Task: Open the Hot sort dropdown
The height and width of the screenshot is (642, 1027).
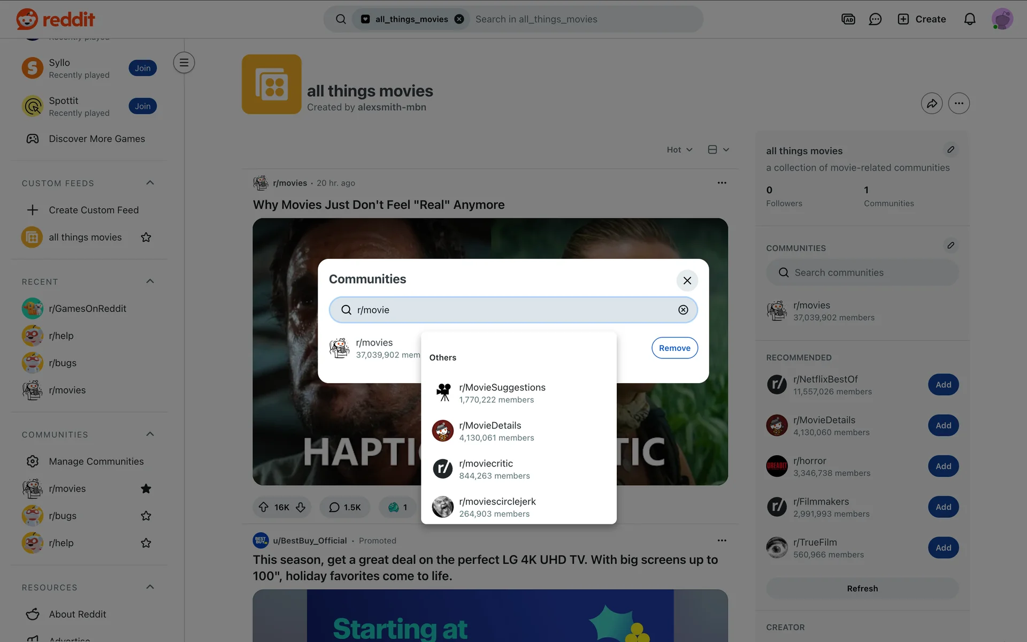Action: pyautogui.click(x=679, y=150)
